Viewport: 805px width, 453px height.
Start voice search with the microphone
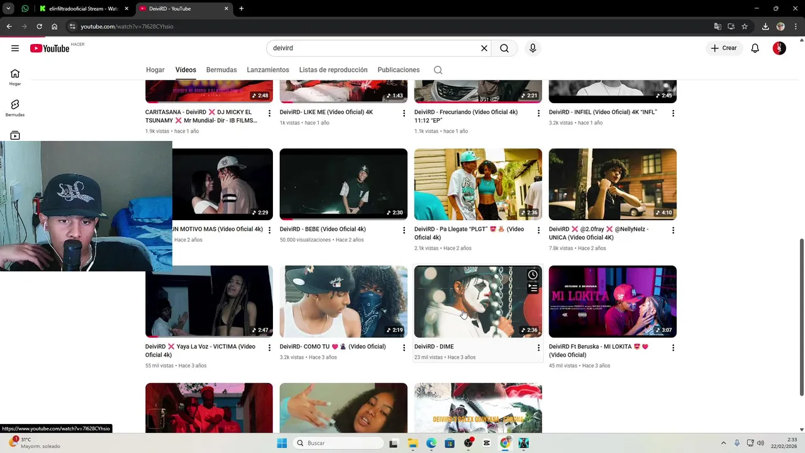[x=533, y=48]
